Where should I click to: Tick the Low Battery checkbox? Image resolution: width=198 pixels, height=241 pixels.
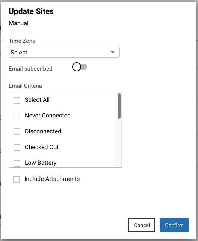17,163
